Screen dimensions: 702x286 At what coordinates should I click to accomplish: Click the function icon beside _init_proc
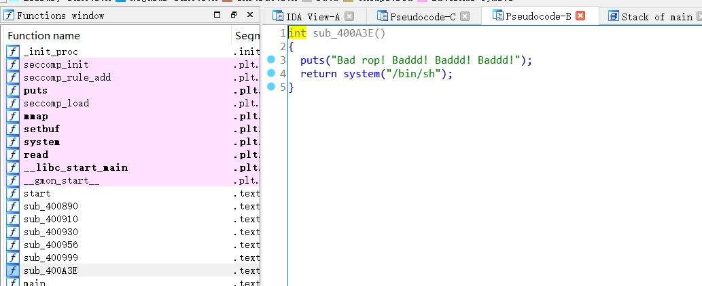tap(13, 52)
